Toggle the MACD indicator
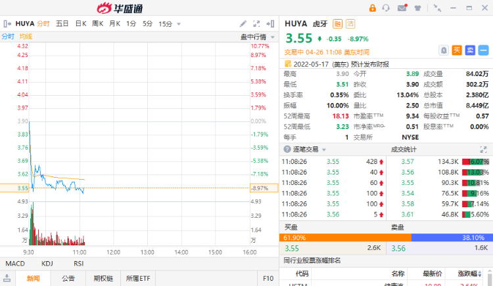Viewport: 493px width, 286px height. (14, 264)
